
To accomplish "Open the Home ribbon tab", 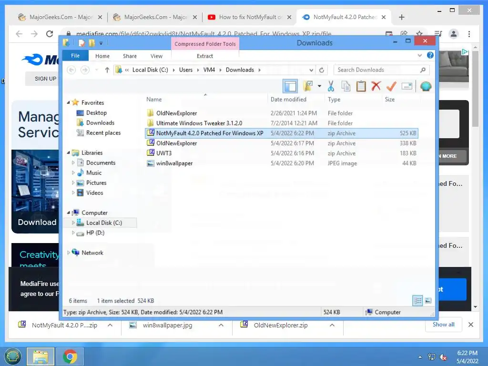I will click(x=102, y=56).
